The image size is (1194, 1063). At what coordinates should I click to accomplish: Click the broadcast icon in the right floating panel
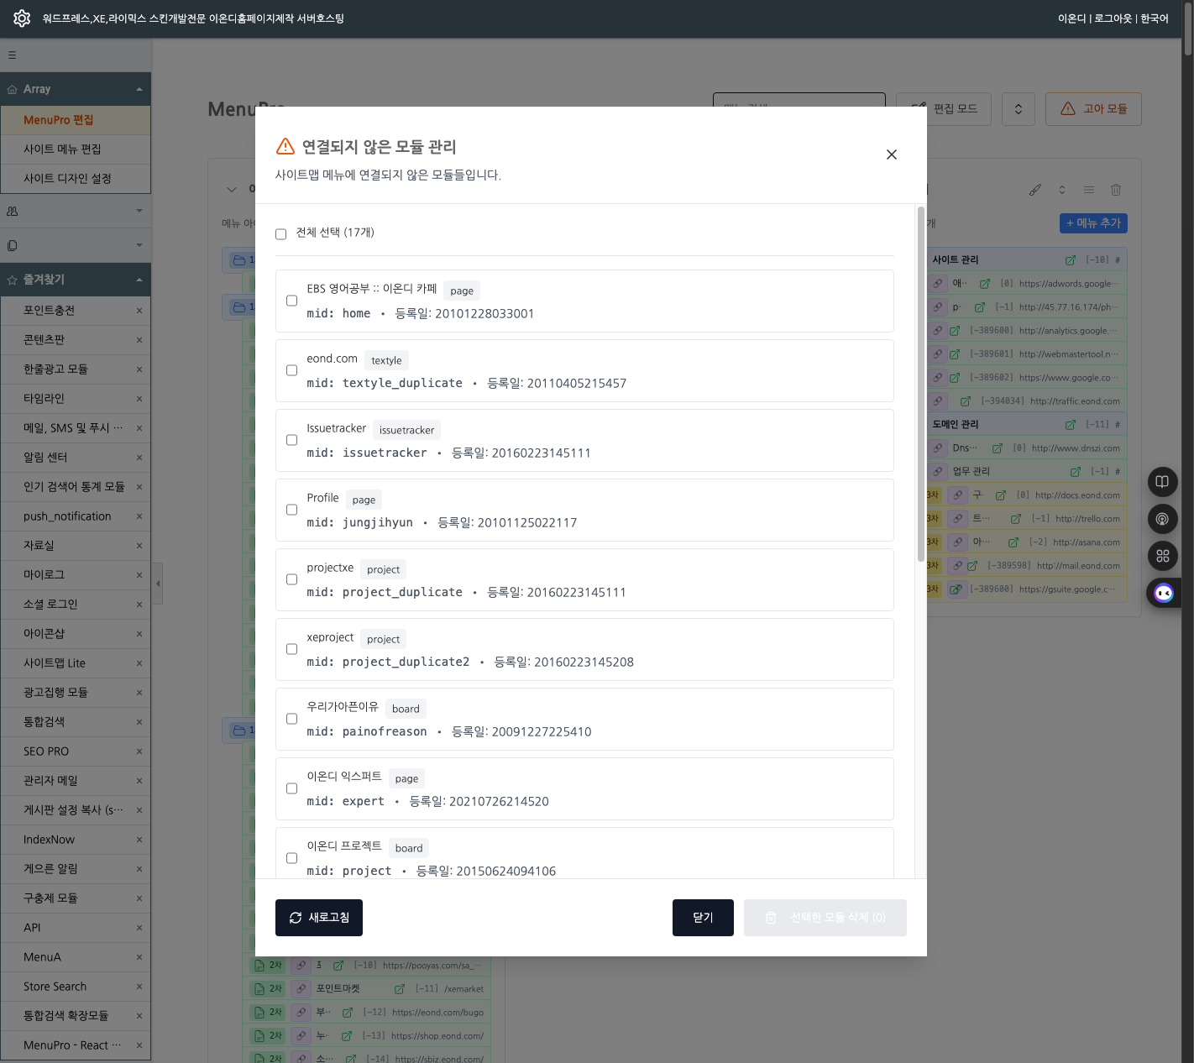click(1162, 519)
